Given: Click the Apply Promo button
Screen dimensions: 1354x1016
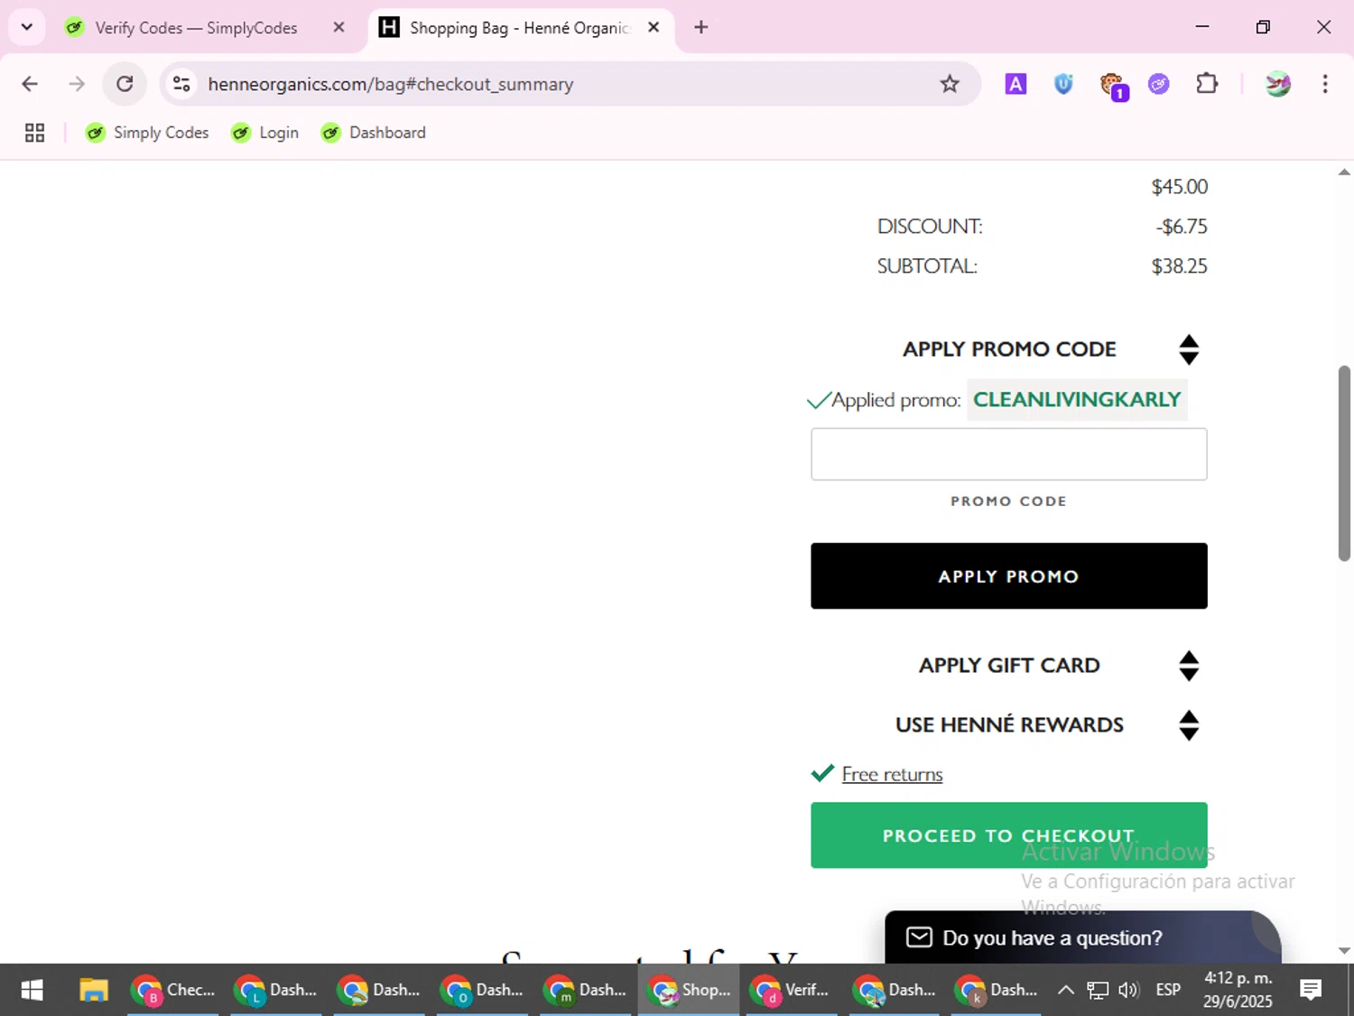Looking at the screenshot, I should (x=1009, y=576).
